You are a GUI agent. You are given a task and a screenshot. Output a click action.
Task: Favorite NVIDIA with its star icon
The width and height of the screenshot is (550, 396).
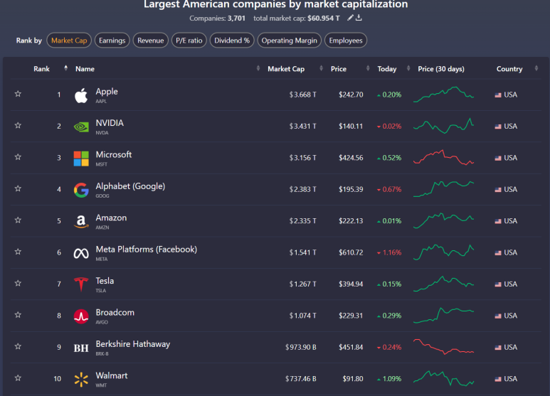click(x=18, y=125)
